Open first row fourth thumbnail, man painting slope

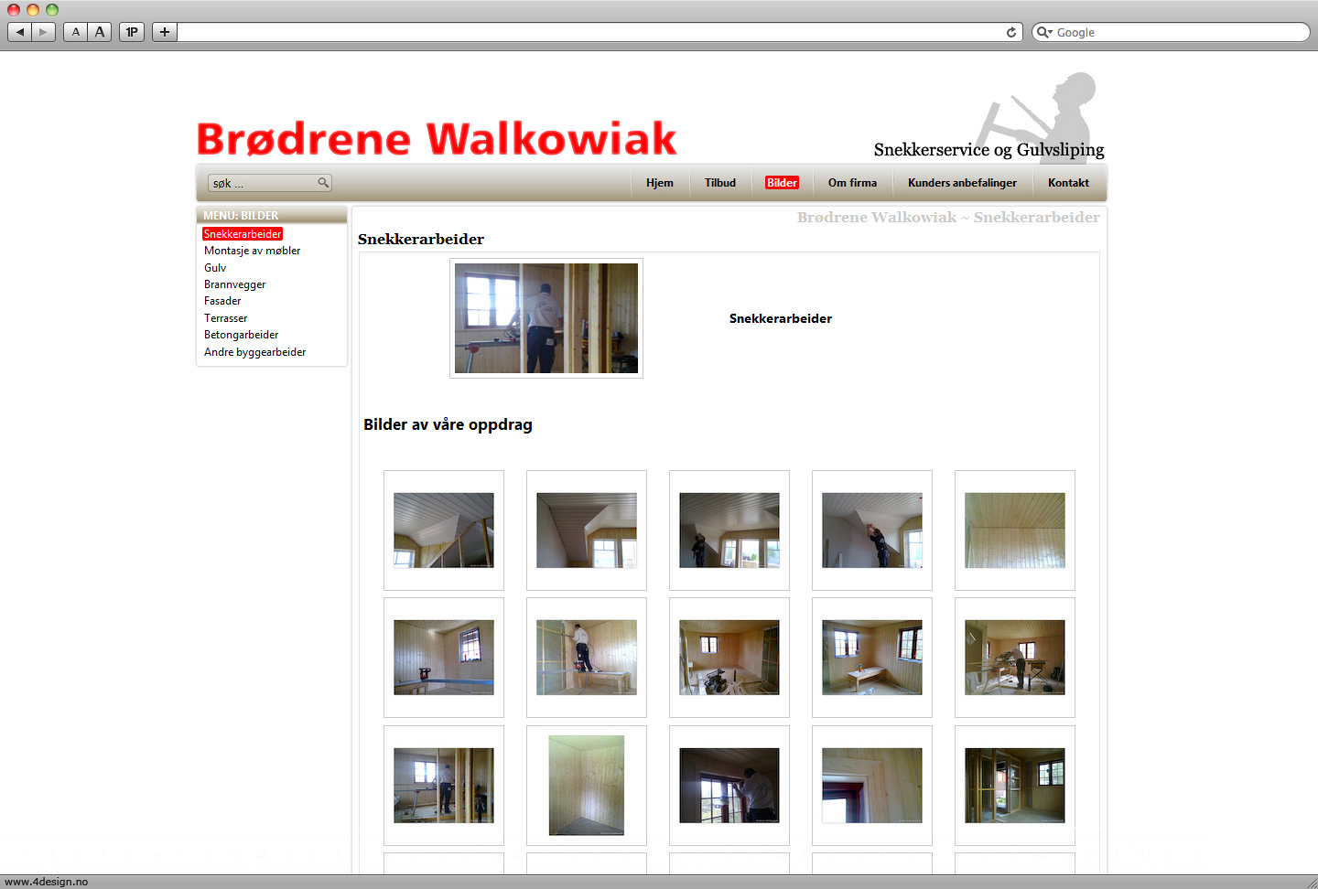click(872, 530)
